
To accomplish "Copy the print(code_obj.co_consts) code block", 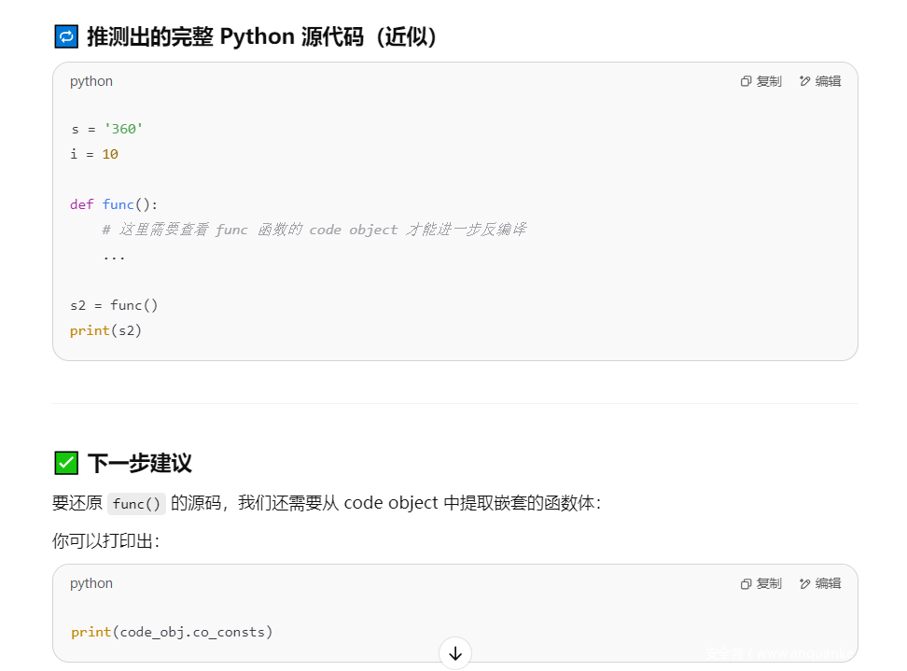I will point(760,583).
